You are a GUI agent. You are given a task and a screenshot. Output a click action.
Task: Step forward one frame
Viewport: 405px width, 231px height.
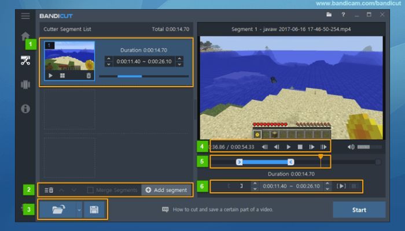pos(312,147)
